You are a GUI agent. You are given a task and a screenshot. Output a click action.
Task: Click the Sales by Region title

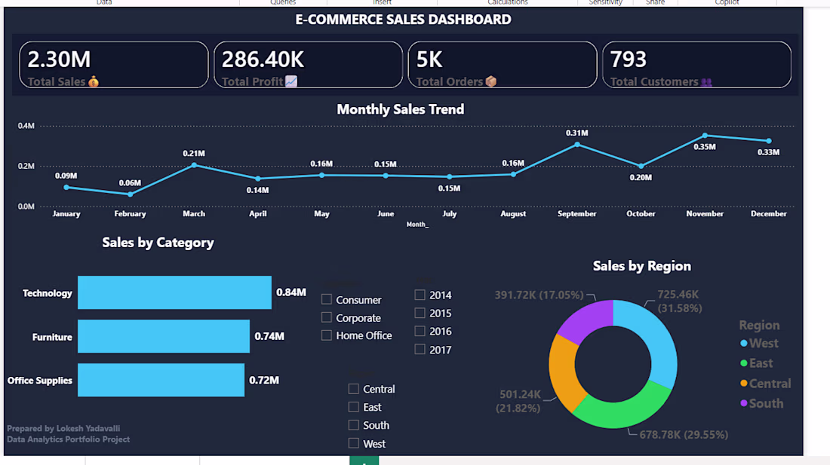click(641, 266)
